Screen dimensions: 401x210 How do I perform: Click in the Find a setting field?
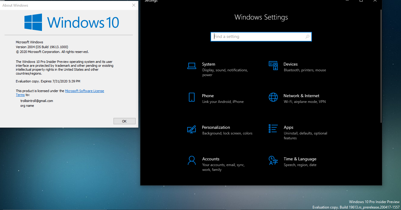point(261,37)
